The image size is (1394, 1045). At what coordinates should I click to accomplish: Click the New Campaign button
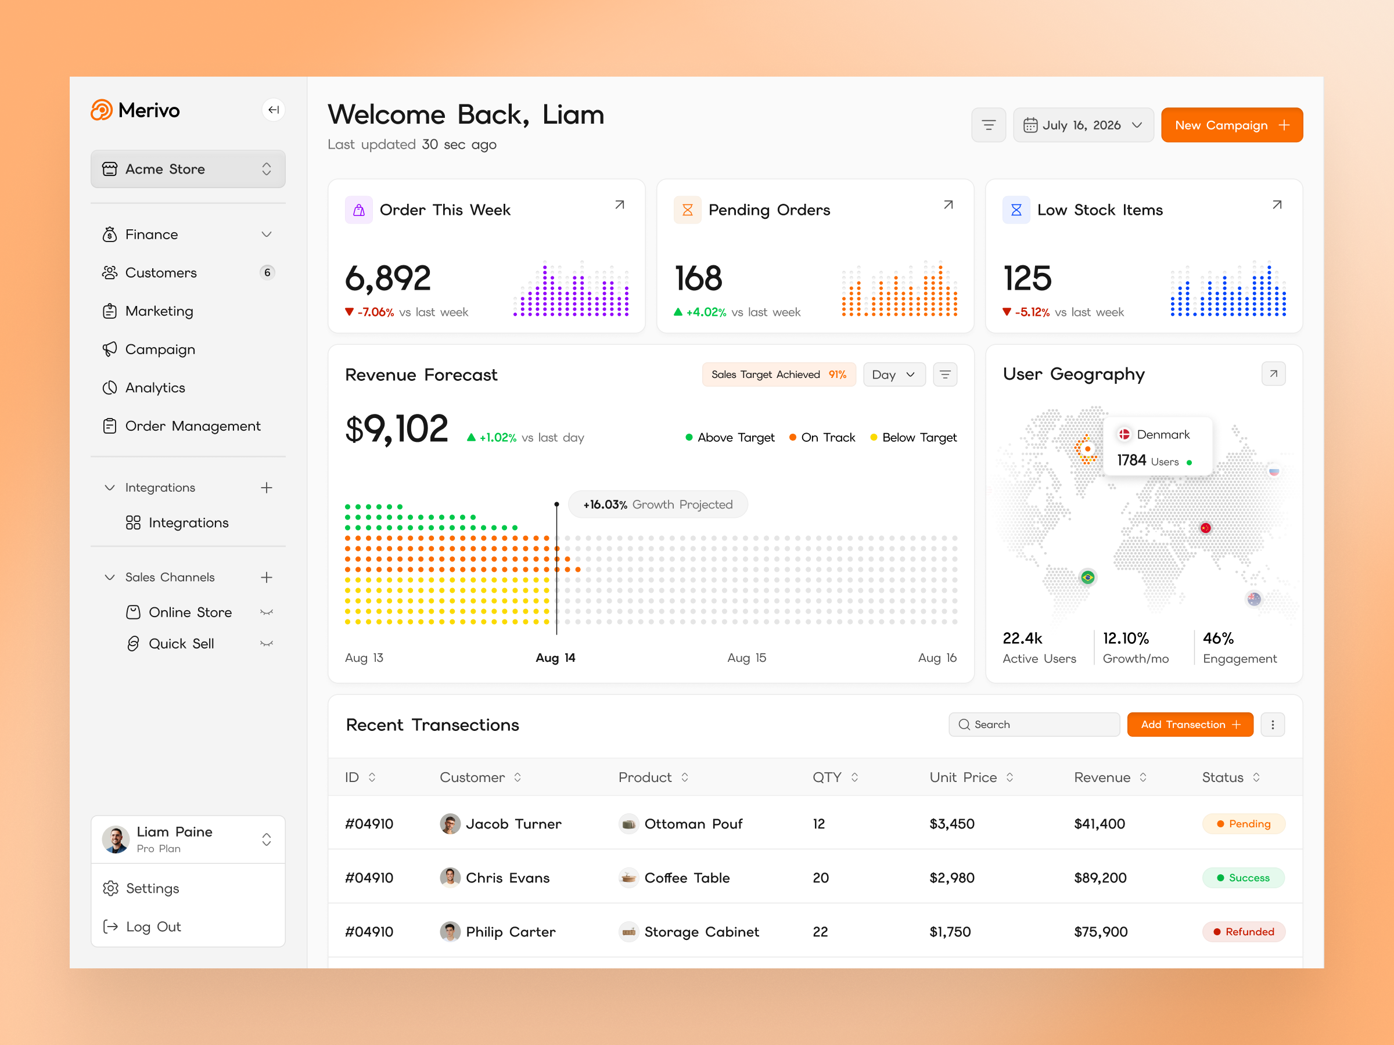1231,125
